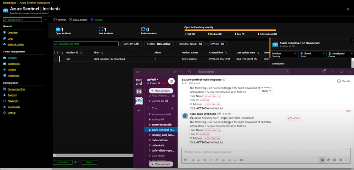Open Unassigned Owner dropdown in incident panel

(341, 55)
